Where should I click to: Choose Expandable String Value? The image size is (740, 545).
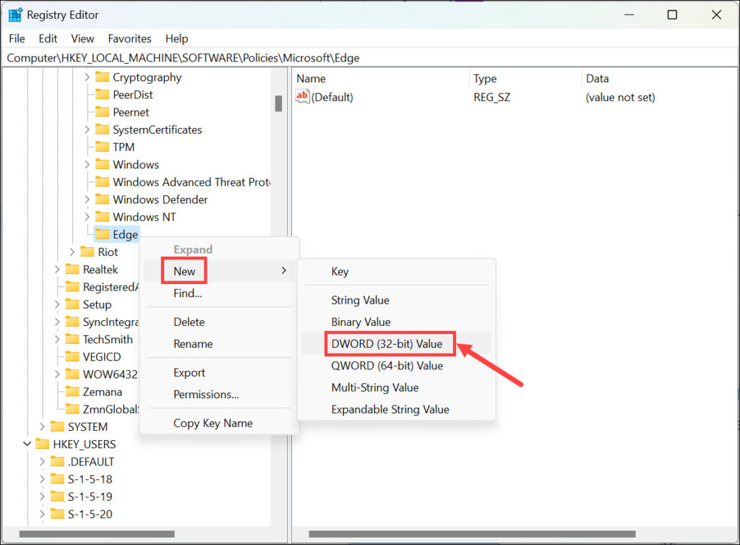click(x=397, y=409)
